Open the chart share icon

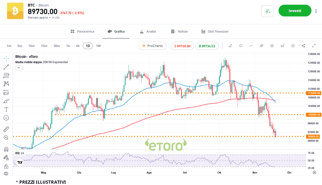click(303, 46)
